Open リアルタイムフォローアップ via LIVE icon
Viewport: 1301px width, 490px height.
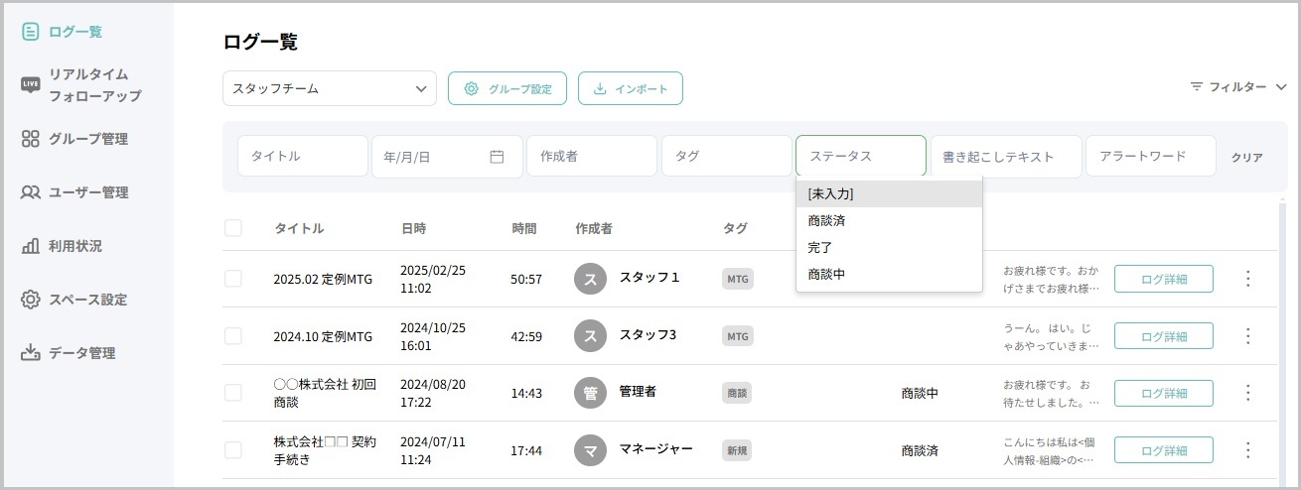31,85
